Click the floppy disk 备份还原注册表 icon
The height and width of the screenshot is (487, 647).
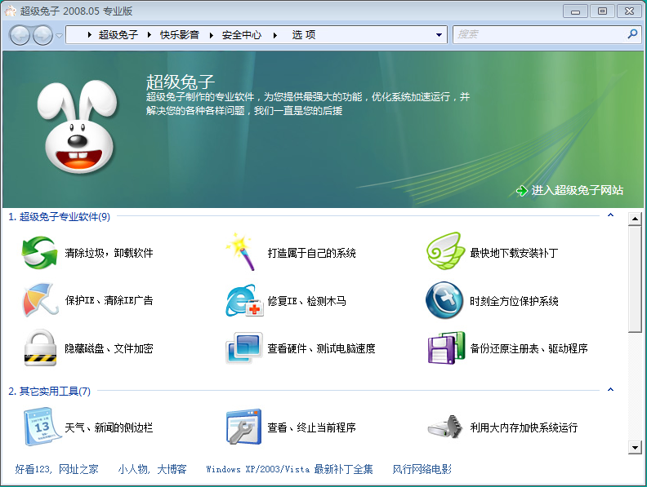tap(445, 348)
